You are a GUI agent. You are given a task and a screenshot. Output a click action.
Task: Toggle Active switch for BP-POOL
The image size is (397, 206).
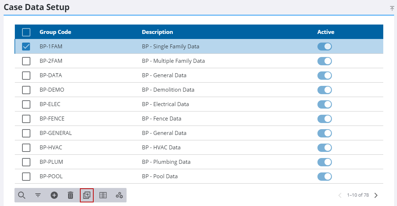tap(325, 176)
